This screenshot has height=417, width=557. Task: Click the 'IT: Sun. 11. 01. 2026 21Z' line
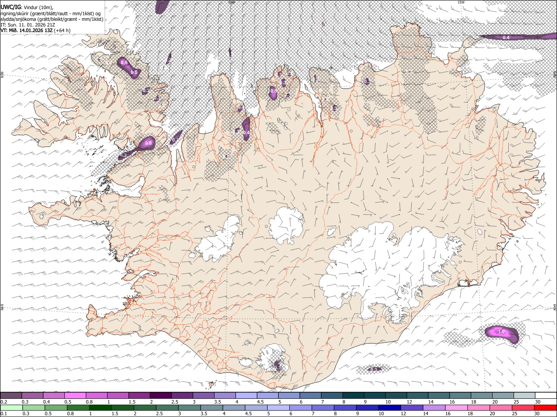coord(27,25)
